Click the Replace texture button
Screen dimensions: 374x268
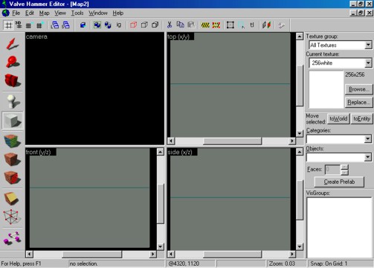[358, 102]
